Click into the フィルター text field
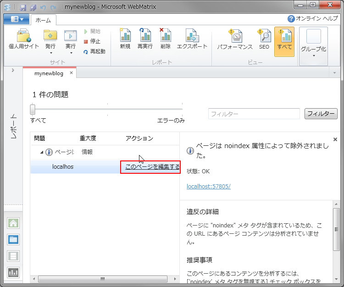Image resolution: width=344 pixels, height=287 pixels. coord(254,114)
